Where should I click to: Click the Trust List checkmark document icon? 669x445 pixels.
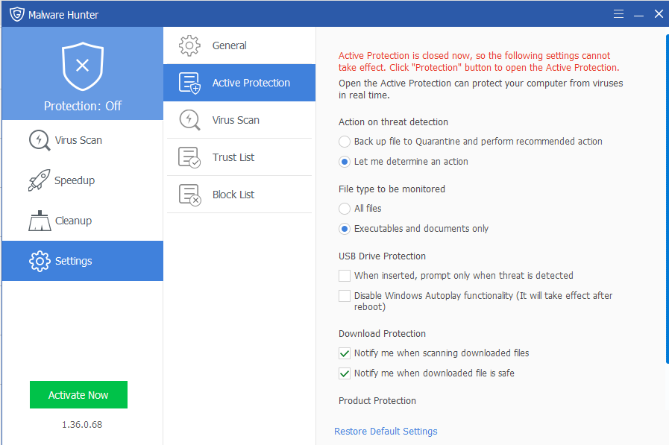pos(189,157)
